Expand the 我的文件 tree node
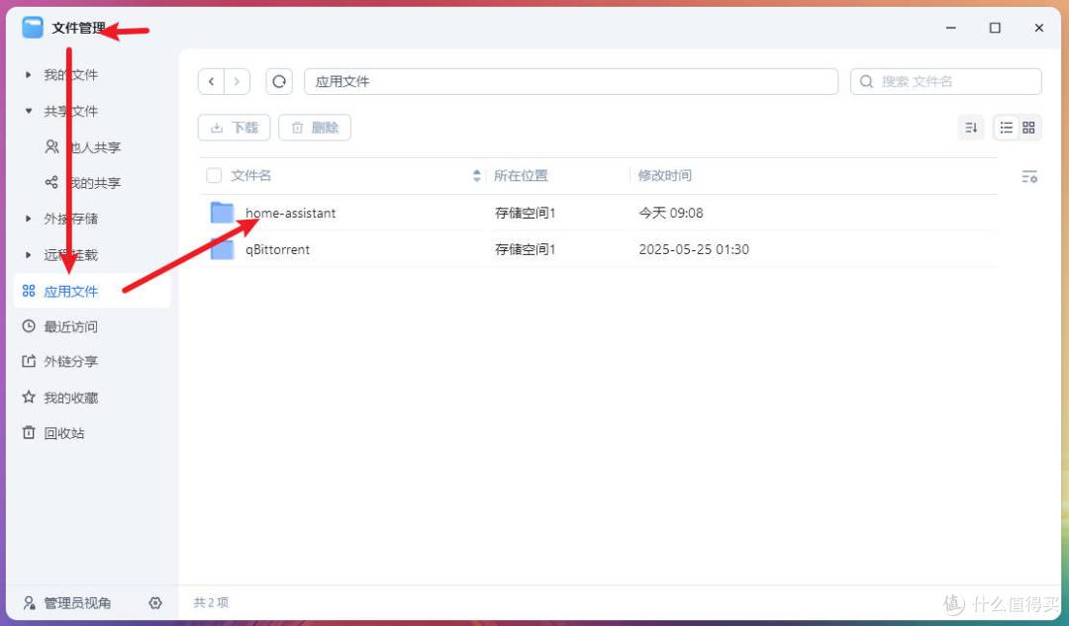Viewport: 1069px width, 626px height. tap(28, 74)
